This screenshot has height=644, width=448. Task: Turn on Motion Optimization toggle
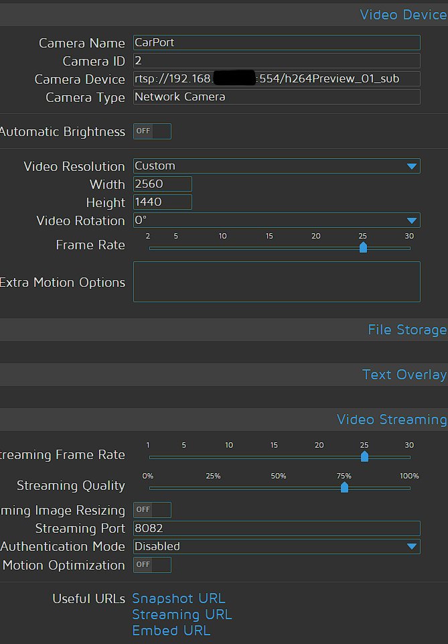click(x=152, y=565)
